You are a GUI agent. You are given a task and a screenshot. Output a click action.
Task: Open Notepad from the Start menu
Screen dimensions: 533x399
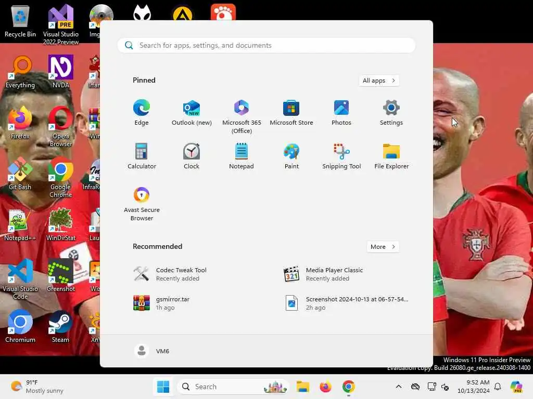(242, 156)
